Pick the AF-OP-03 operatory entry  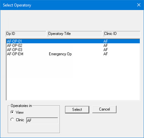pyautogui.click(x=73, y=50)
